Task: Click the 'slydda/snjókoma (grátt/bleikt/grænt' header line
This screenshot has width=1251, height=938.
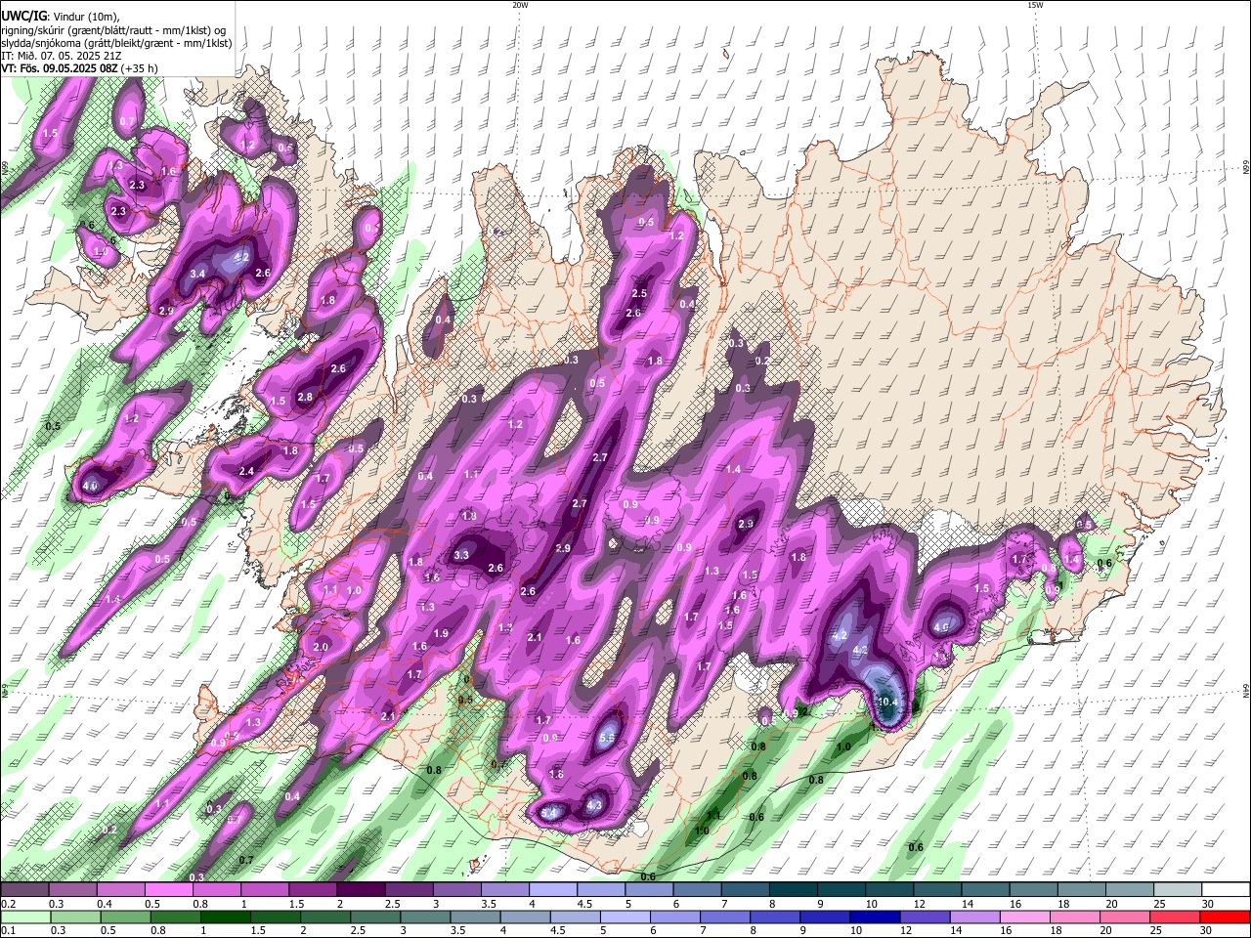Action: coord(116,43)
